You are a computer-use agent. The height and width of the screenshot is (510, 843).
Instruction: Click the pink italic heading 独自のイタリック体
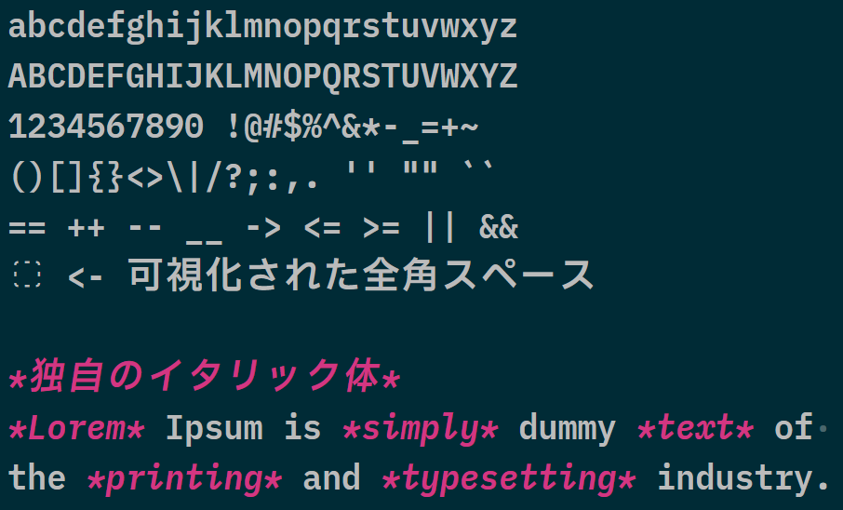click(206, 375)
